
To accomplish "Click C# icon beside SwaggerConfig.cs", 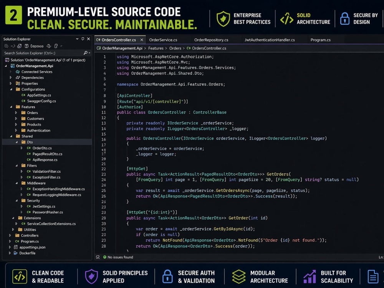I will pos(23,101).
